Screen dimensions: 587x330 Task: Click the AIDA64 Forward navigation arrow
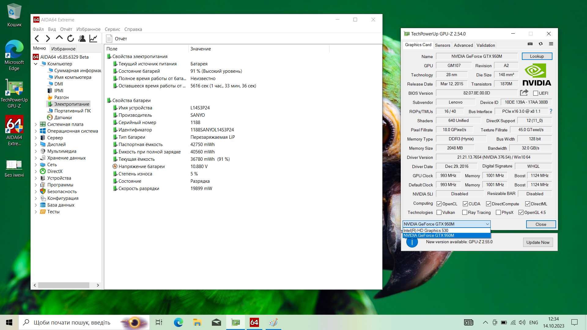(48, 38)
